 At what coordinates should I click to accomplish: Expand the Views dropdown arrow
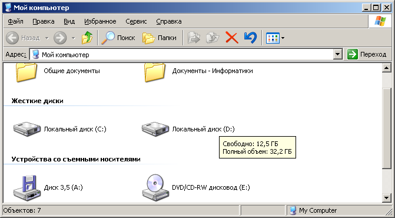coord(283,38)
